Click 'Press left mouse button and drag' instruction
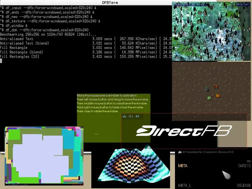Screen dimensions: 252x189 click(x=113, y=99)
